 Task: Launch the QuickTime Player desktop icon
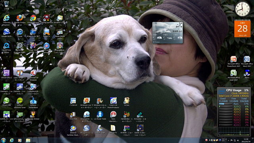pos(6,48)
